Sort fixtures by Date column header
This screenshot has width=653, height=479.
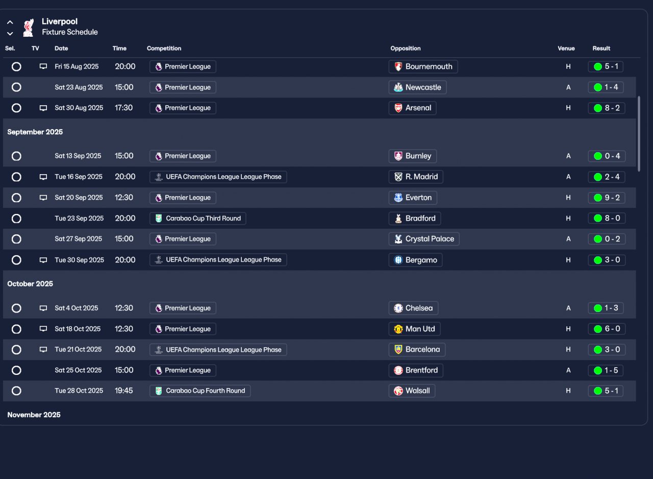pos(61,49)
